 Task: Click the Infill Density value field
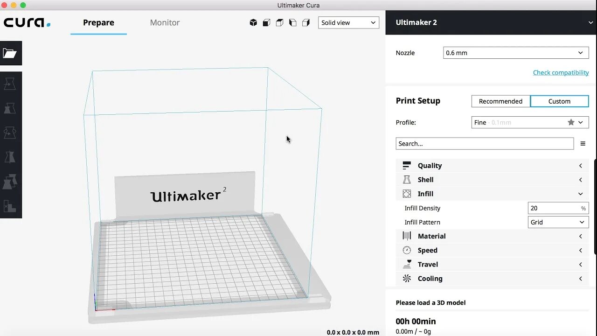pos(558,208)
